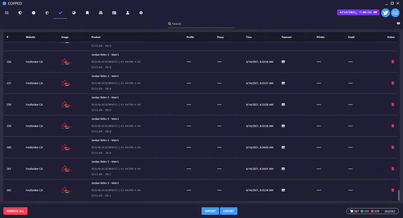
Task: Open the circled T icon tab
Action: pos(47,13)
